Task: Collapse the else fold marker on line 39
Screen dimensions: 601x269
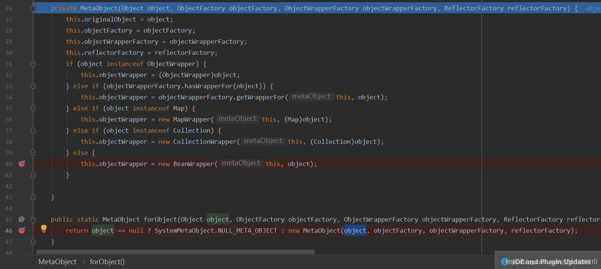Action: click(33, 153)
